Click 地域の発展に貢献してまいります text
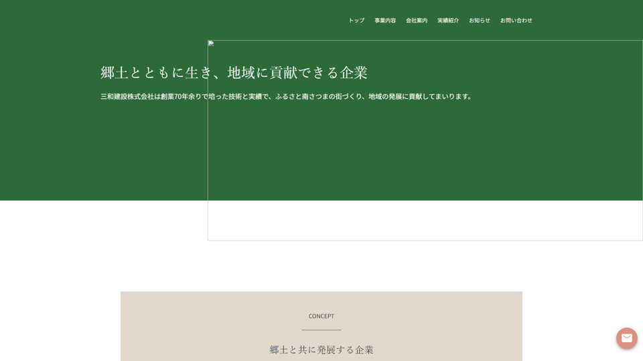 point(421,96)
